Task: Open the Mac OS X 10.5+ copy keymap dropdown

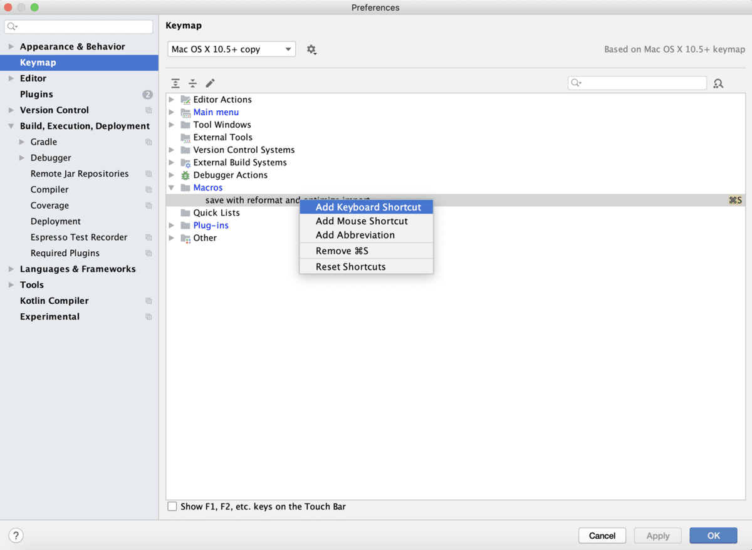Action: [231, 49]
